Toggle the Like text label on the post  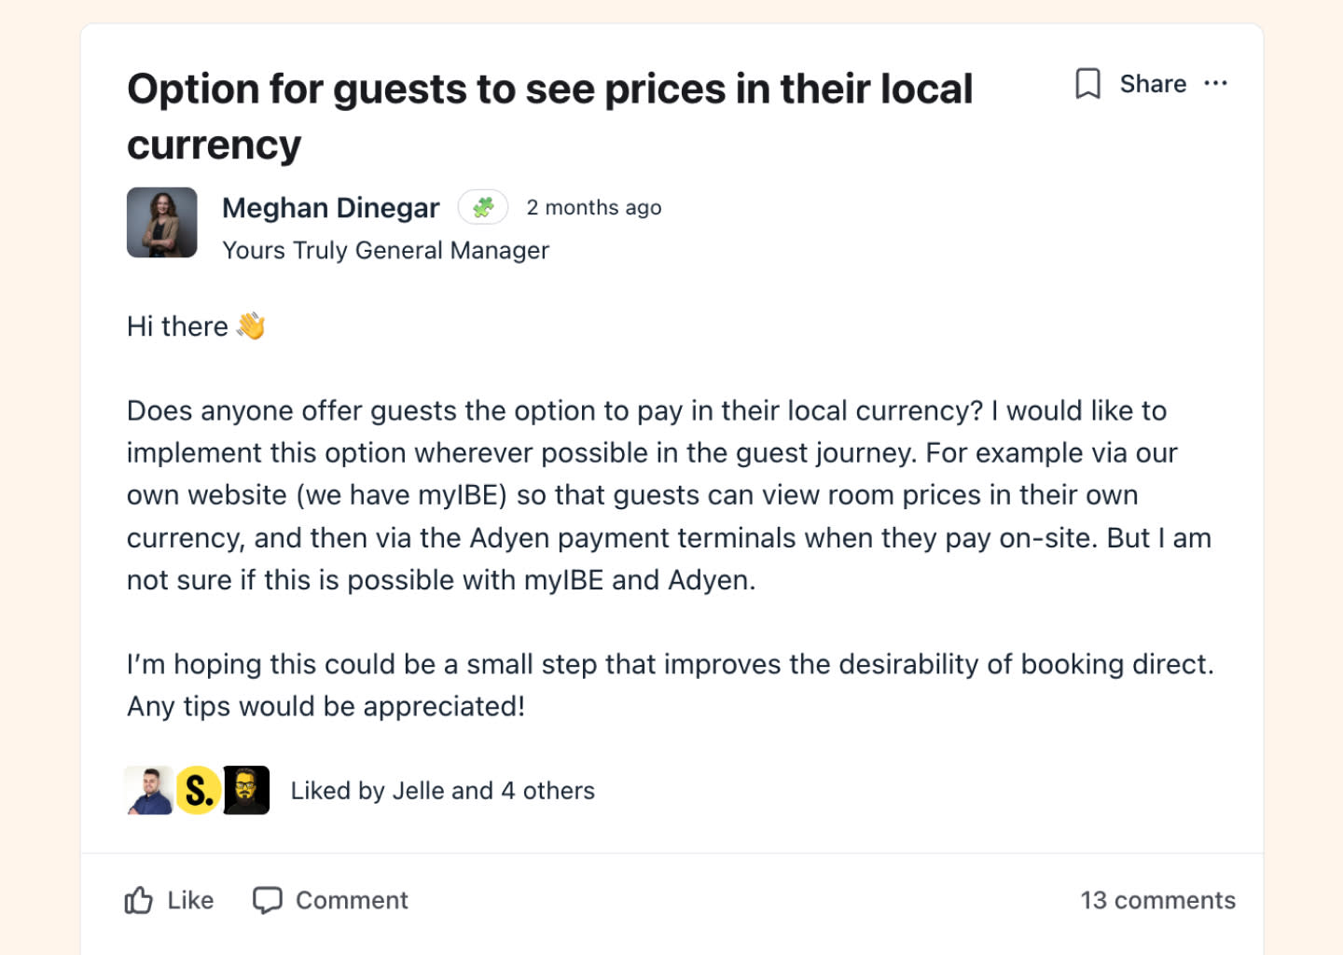(x=190, y=900)
